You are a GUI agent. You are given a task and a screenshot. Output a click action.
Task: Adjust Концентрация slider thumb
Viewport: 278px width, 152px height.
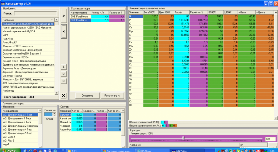click(x=183, y=138)
